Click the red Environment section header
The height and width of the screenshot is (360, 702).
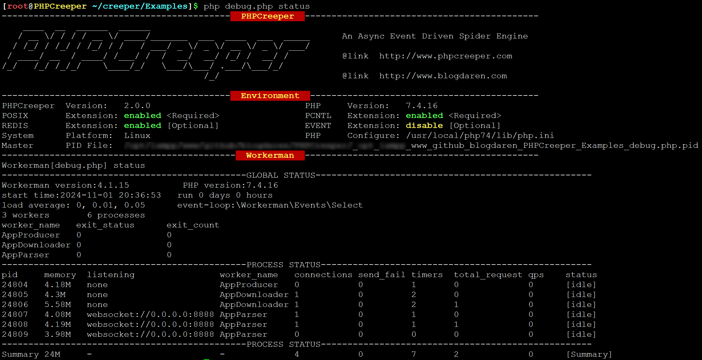[x=270, y=96]
